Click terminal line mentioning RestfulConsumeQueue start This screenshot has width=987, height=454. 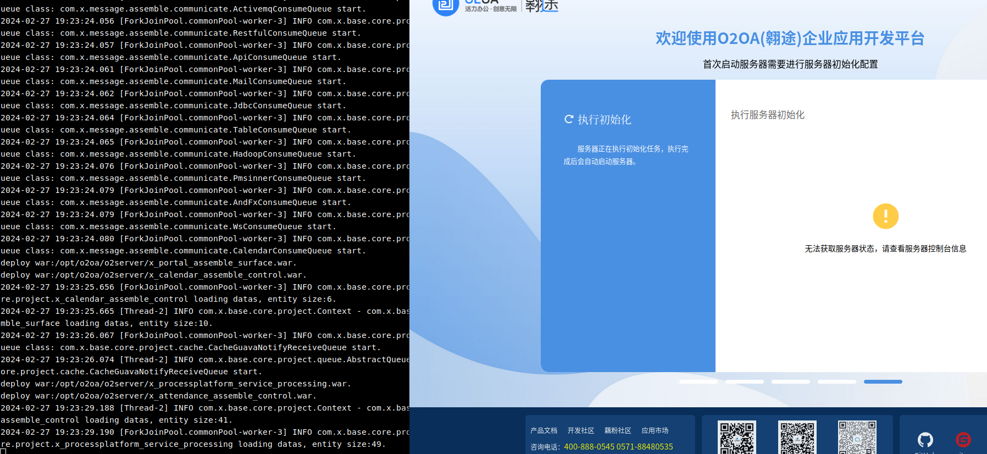(181, 33)
